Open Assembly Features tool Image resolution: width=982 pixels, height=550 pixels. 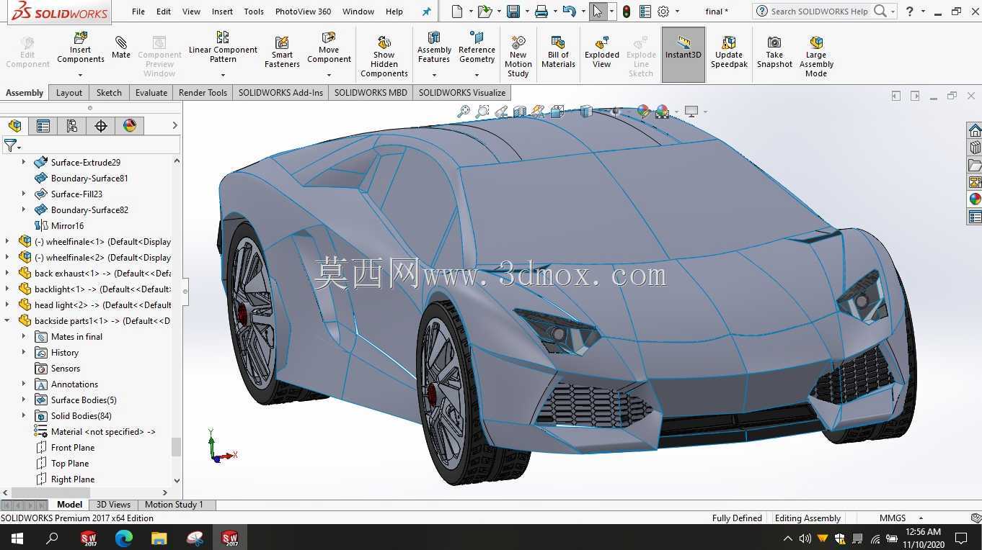pyautogui.click(x=434, y=47)
